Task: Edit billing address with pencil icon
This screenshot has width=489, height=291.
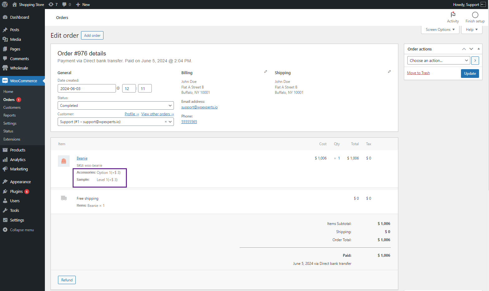Action: point(266,72)
